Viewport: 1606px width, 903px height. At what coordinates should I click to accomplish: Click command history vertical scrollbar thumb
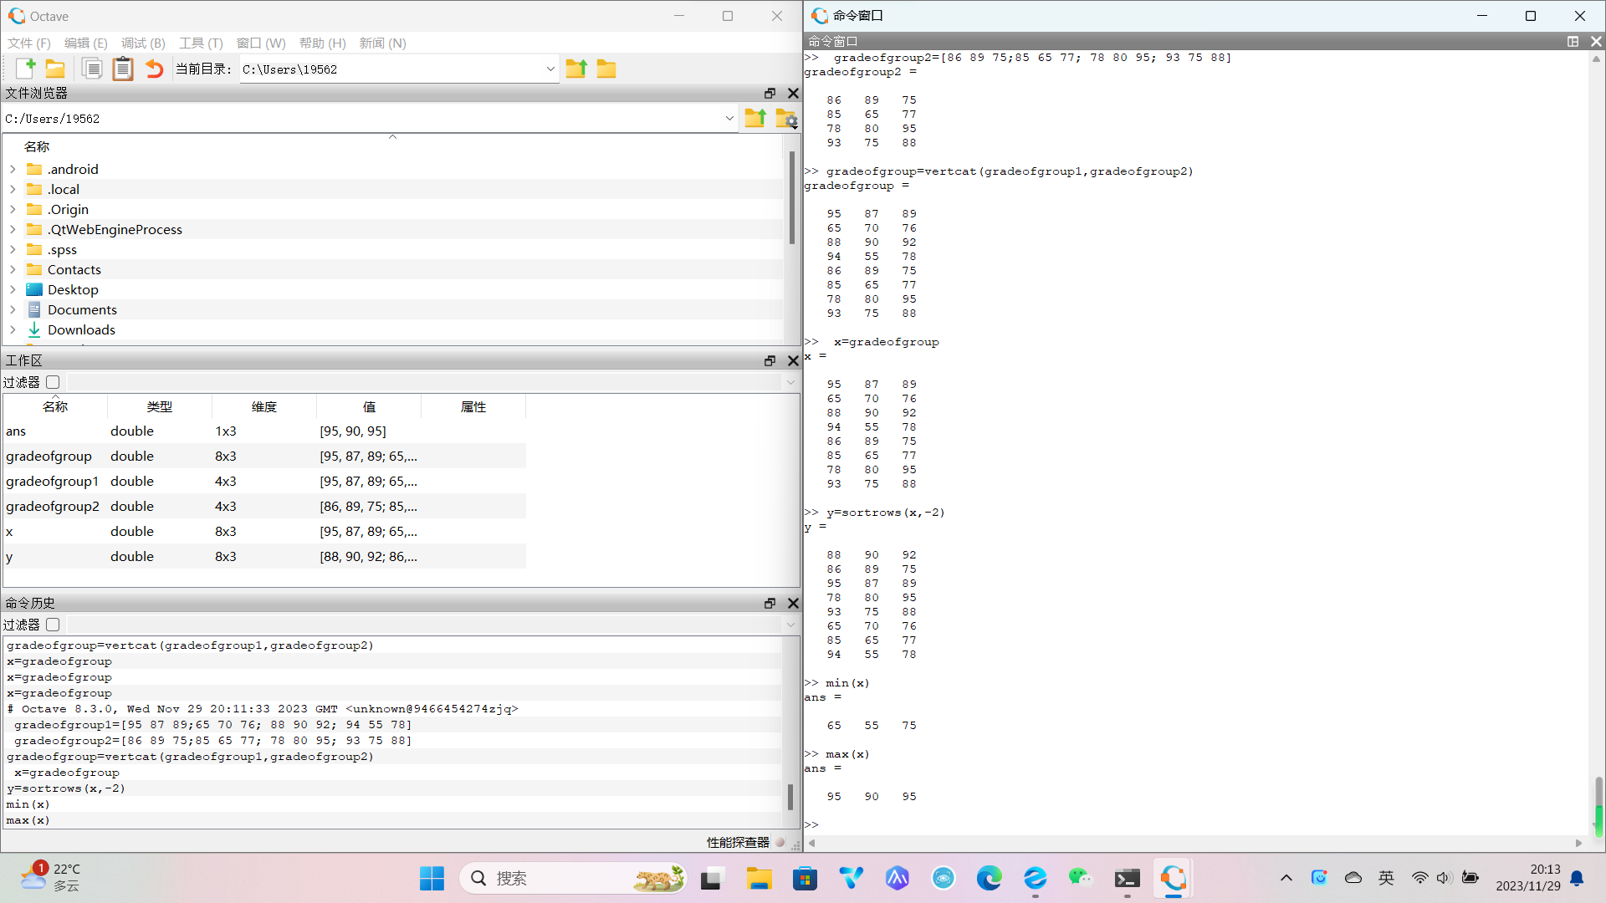[790, 797]
